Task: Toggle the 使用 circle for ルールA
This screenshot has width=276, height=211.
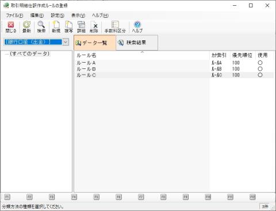Action: pyautogui.click(x=260, y=63)
